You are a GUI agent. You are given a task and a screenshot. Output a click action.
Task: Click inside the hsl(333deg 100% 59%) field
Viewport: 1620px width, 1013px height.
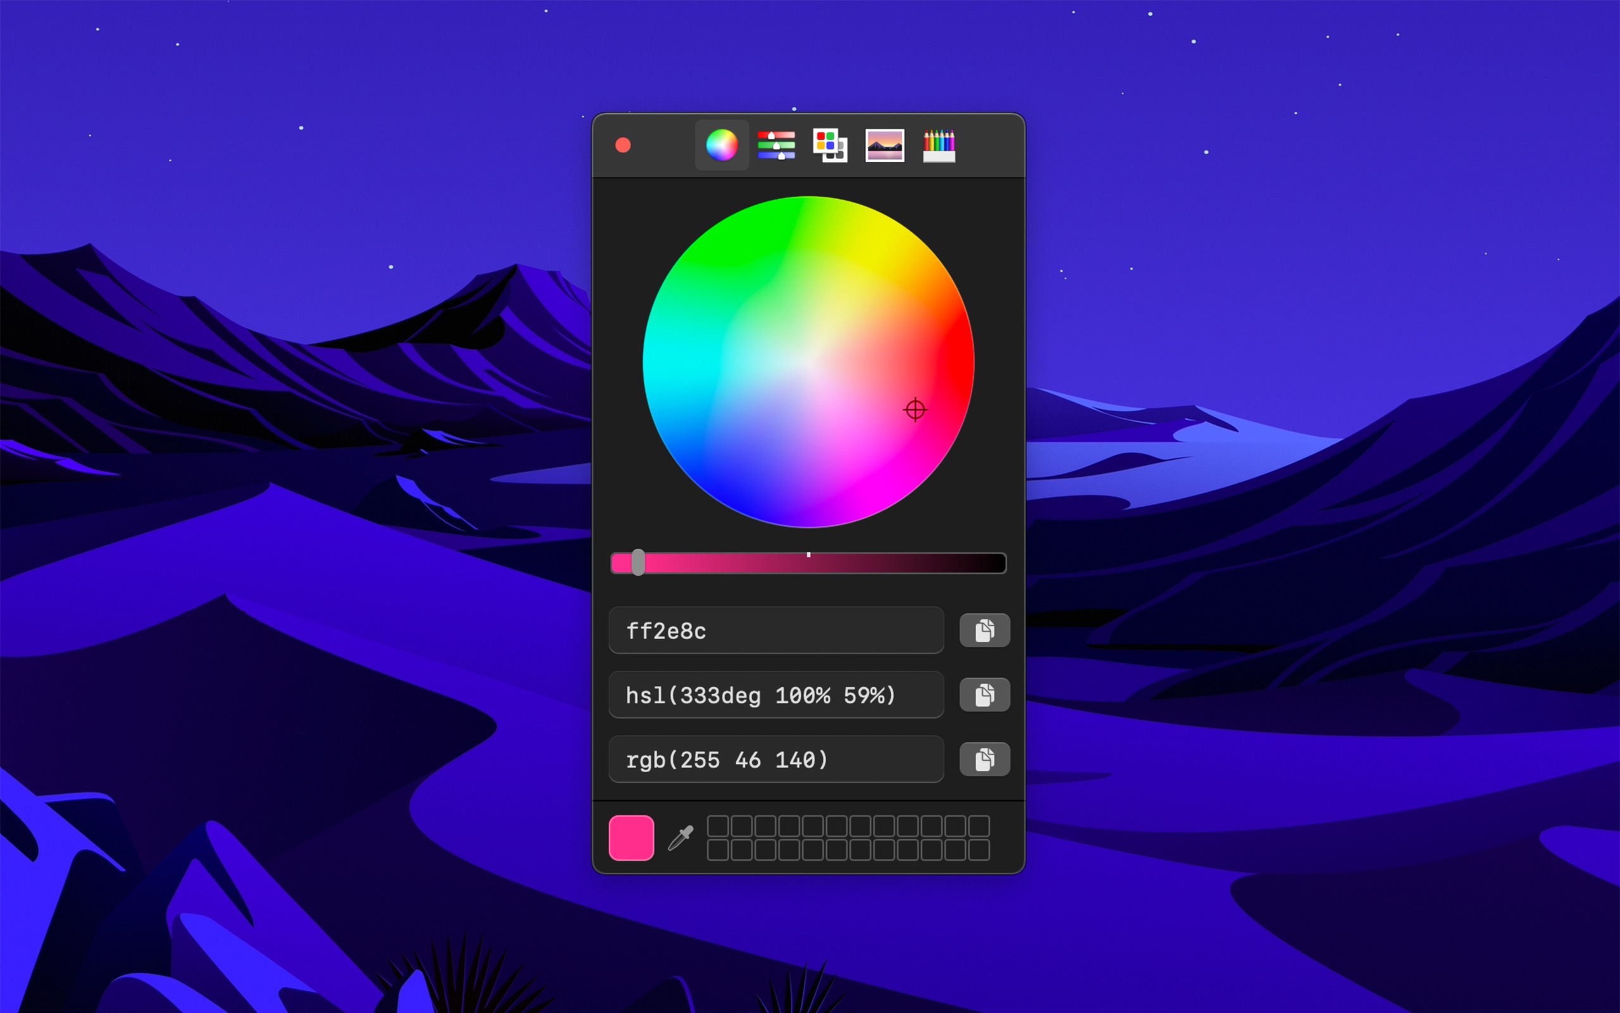point(776,695)
